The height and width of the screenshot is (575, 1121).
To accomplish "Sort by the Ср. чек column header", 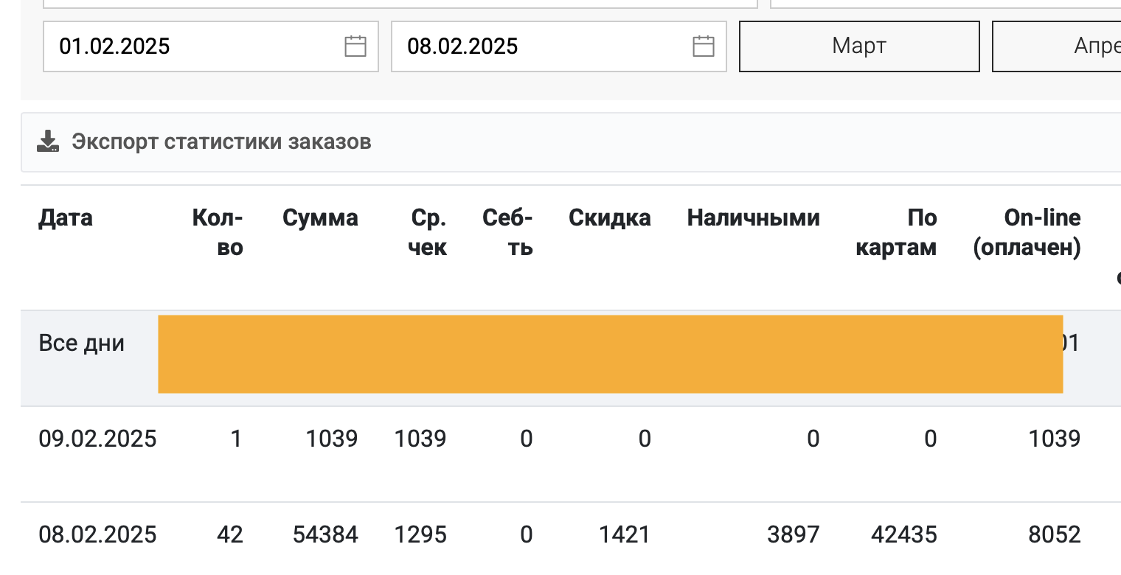I will pyautogui.click(x=428, y=232).
